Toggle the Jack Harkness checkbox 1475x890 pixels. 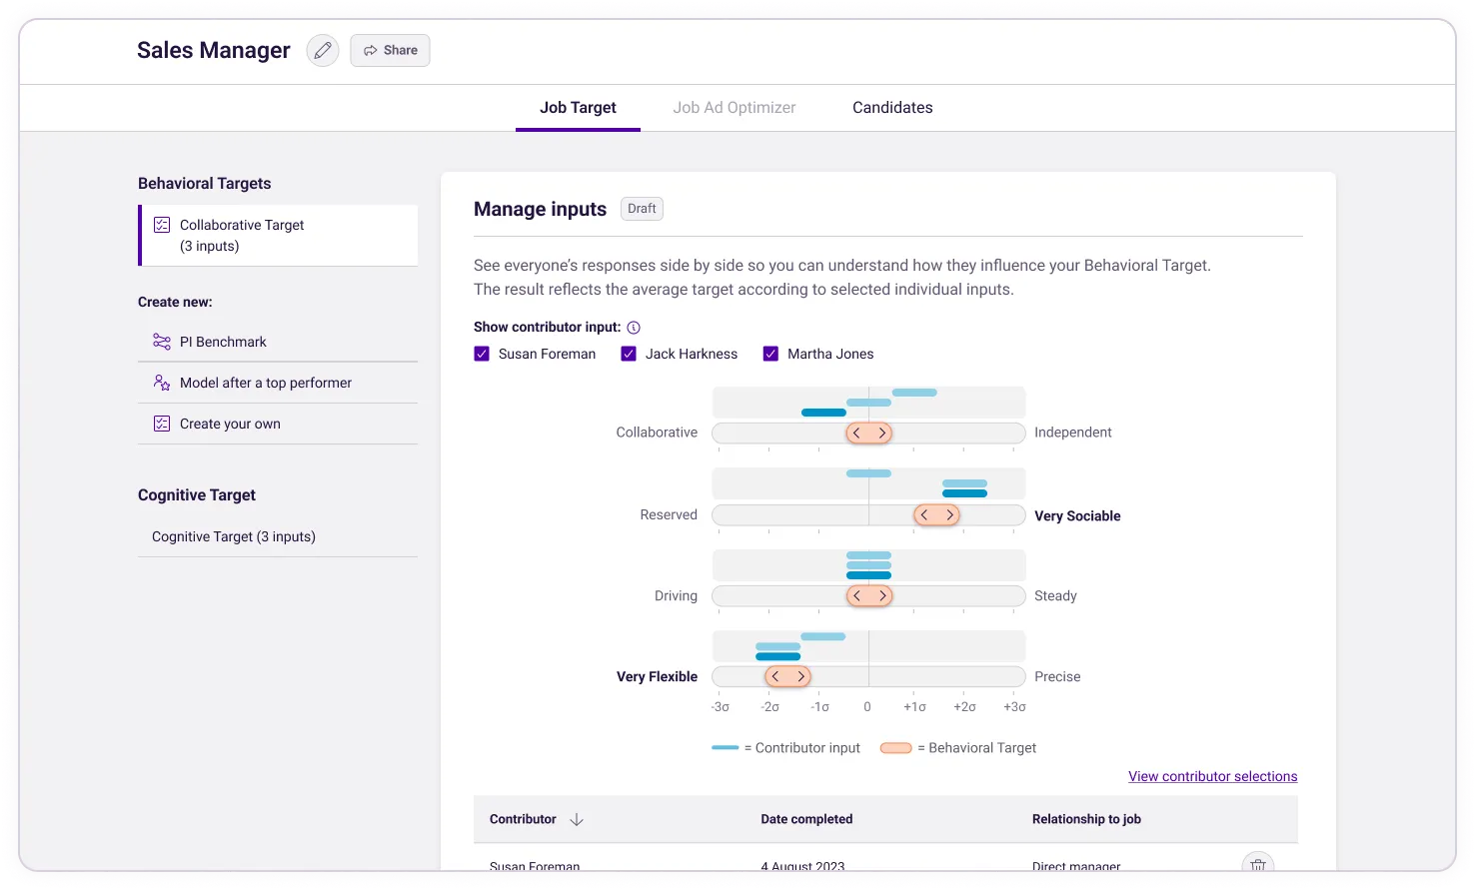(x=629, y=354)
